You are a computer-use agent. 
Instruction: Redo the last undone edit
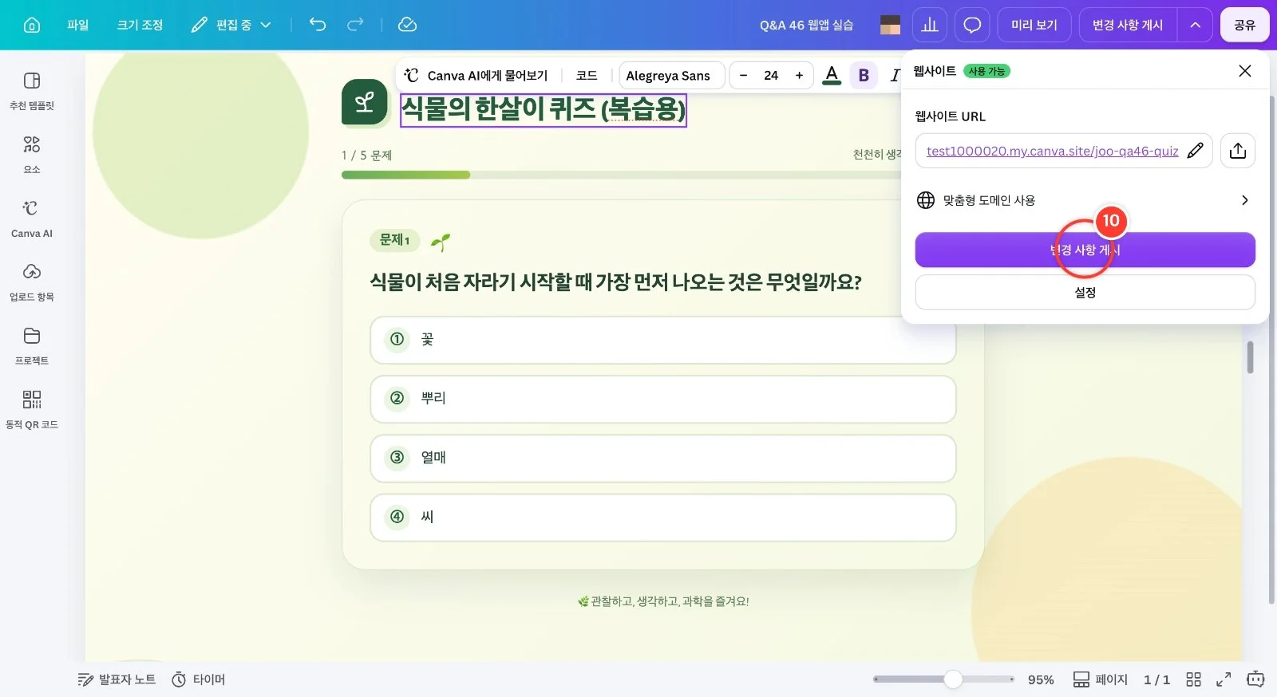(355, 25)
